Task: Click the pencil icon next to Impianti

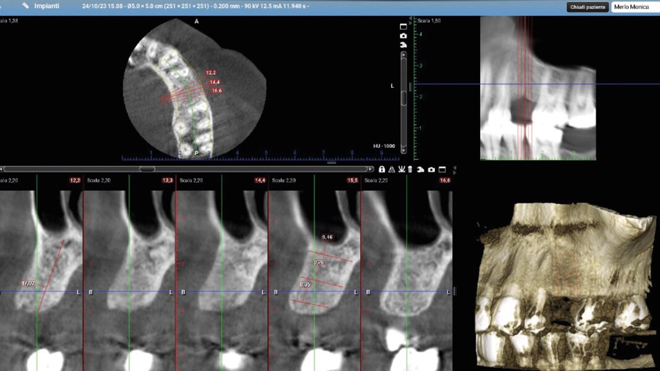Action: click(25, 6)
